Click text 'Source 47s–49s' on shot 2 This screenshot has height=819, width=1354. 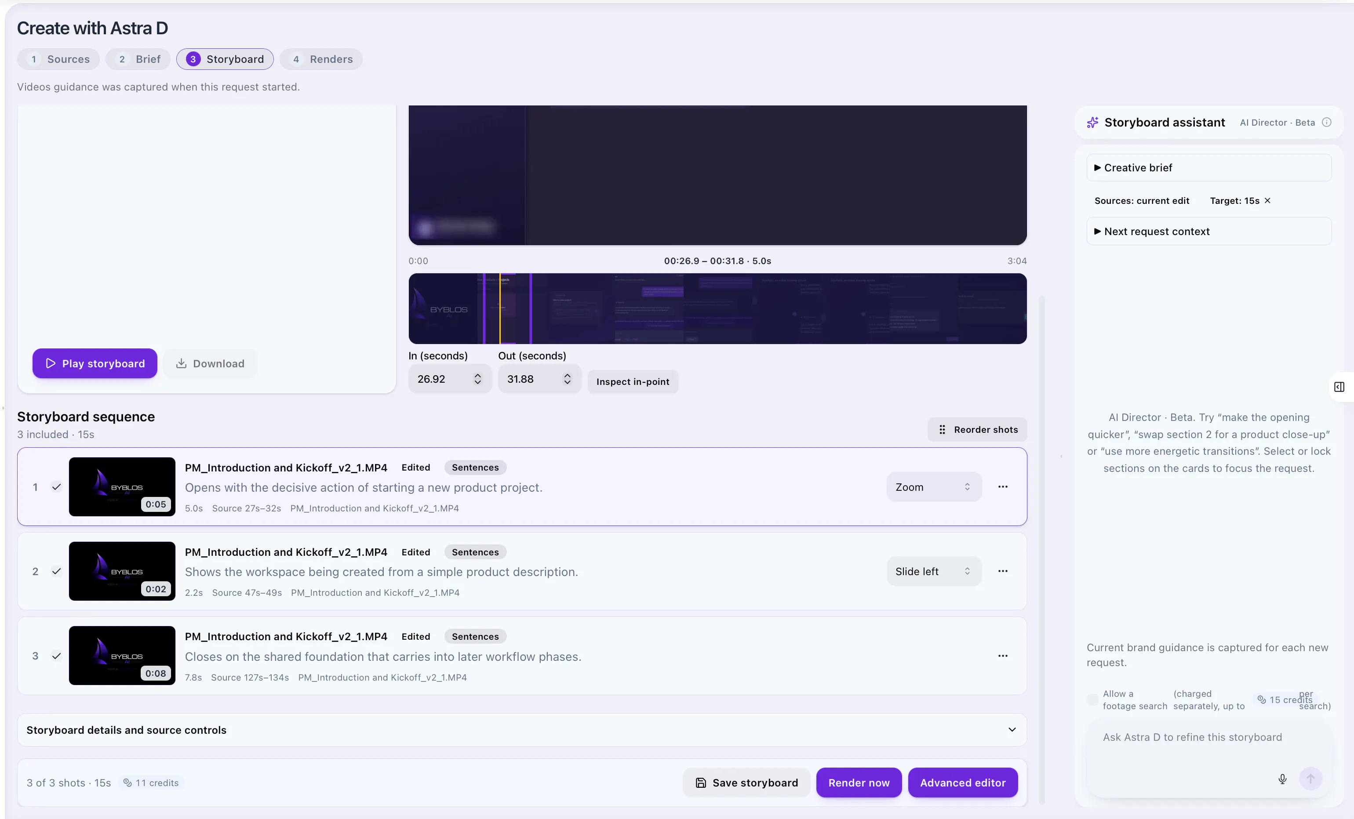[x=247, y=593]
